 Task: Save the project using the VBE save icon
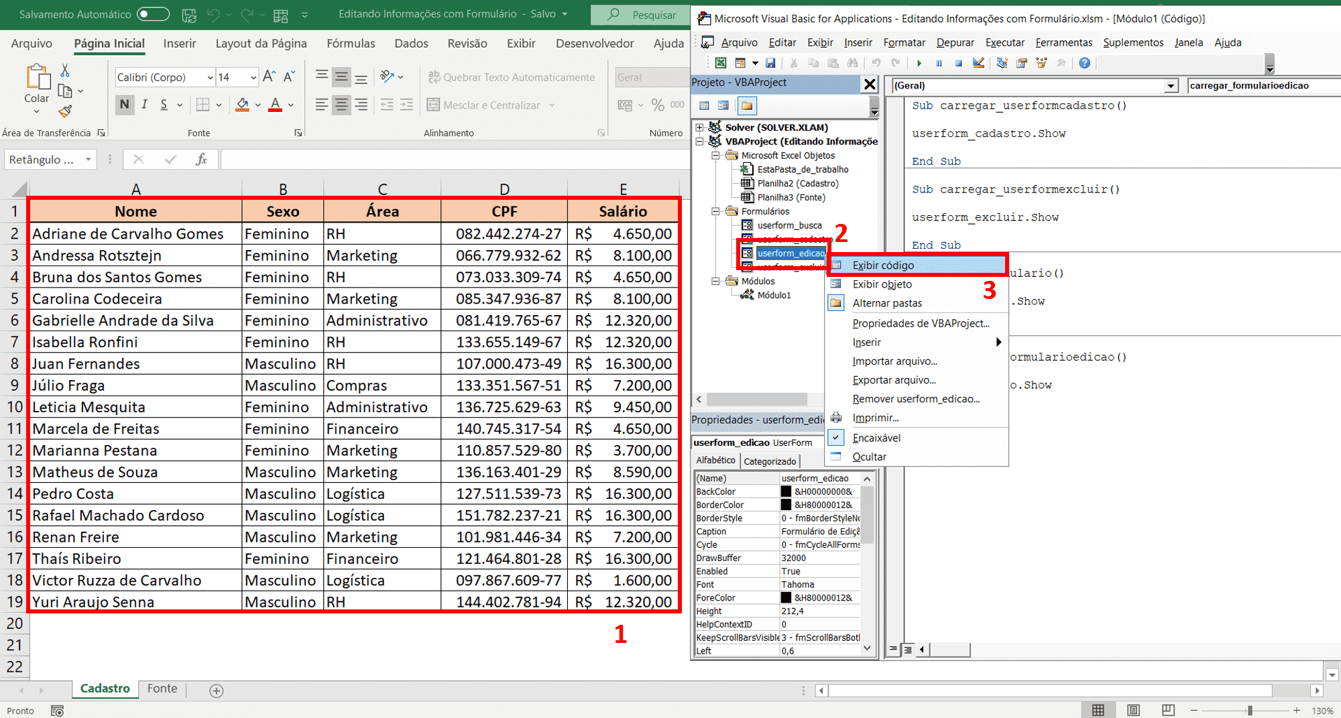(x=771, y=63)
